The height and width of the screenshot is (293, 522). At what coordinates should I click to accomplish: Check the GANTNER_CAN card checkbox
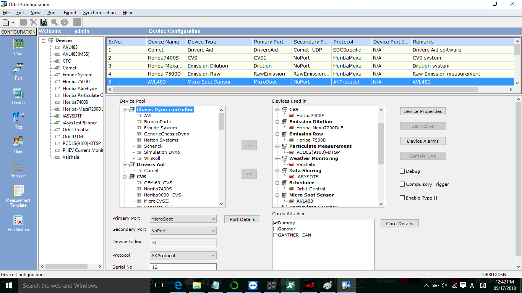(276, 235)
